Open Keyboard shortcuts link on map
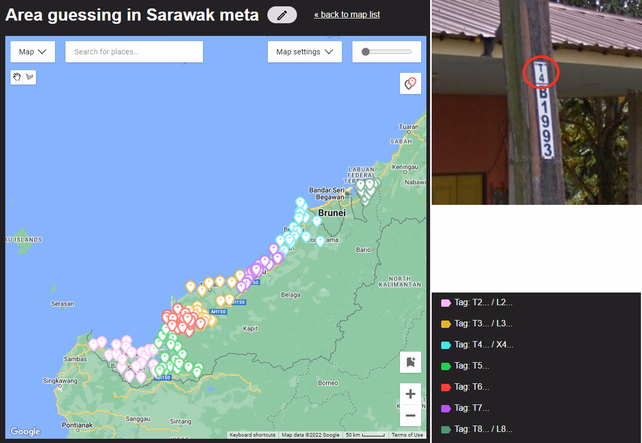642x443 pixels. (253, 435)
